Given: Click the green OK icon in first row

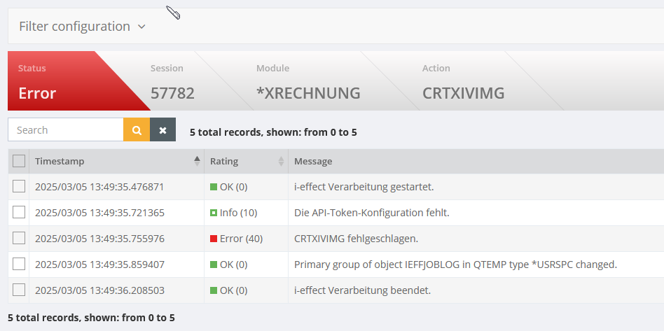Looking at the screenshot, I should 214,187.
